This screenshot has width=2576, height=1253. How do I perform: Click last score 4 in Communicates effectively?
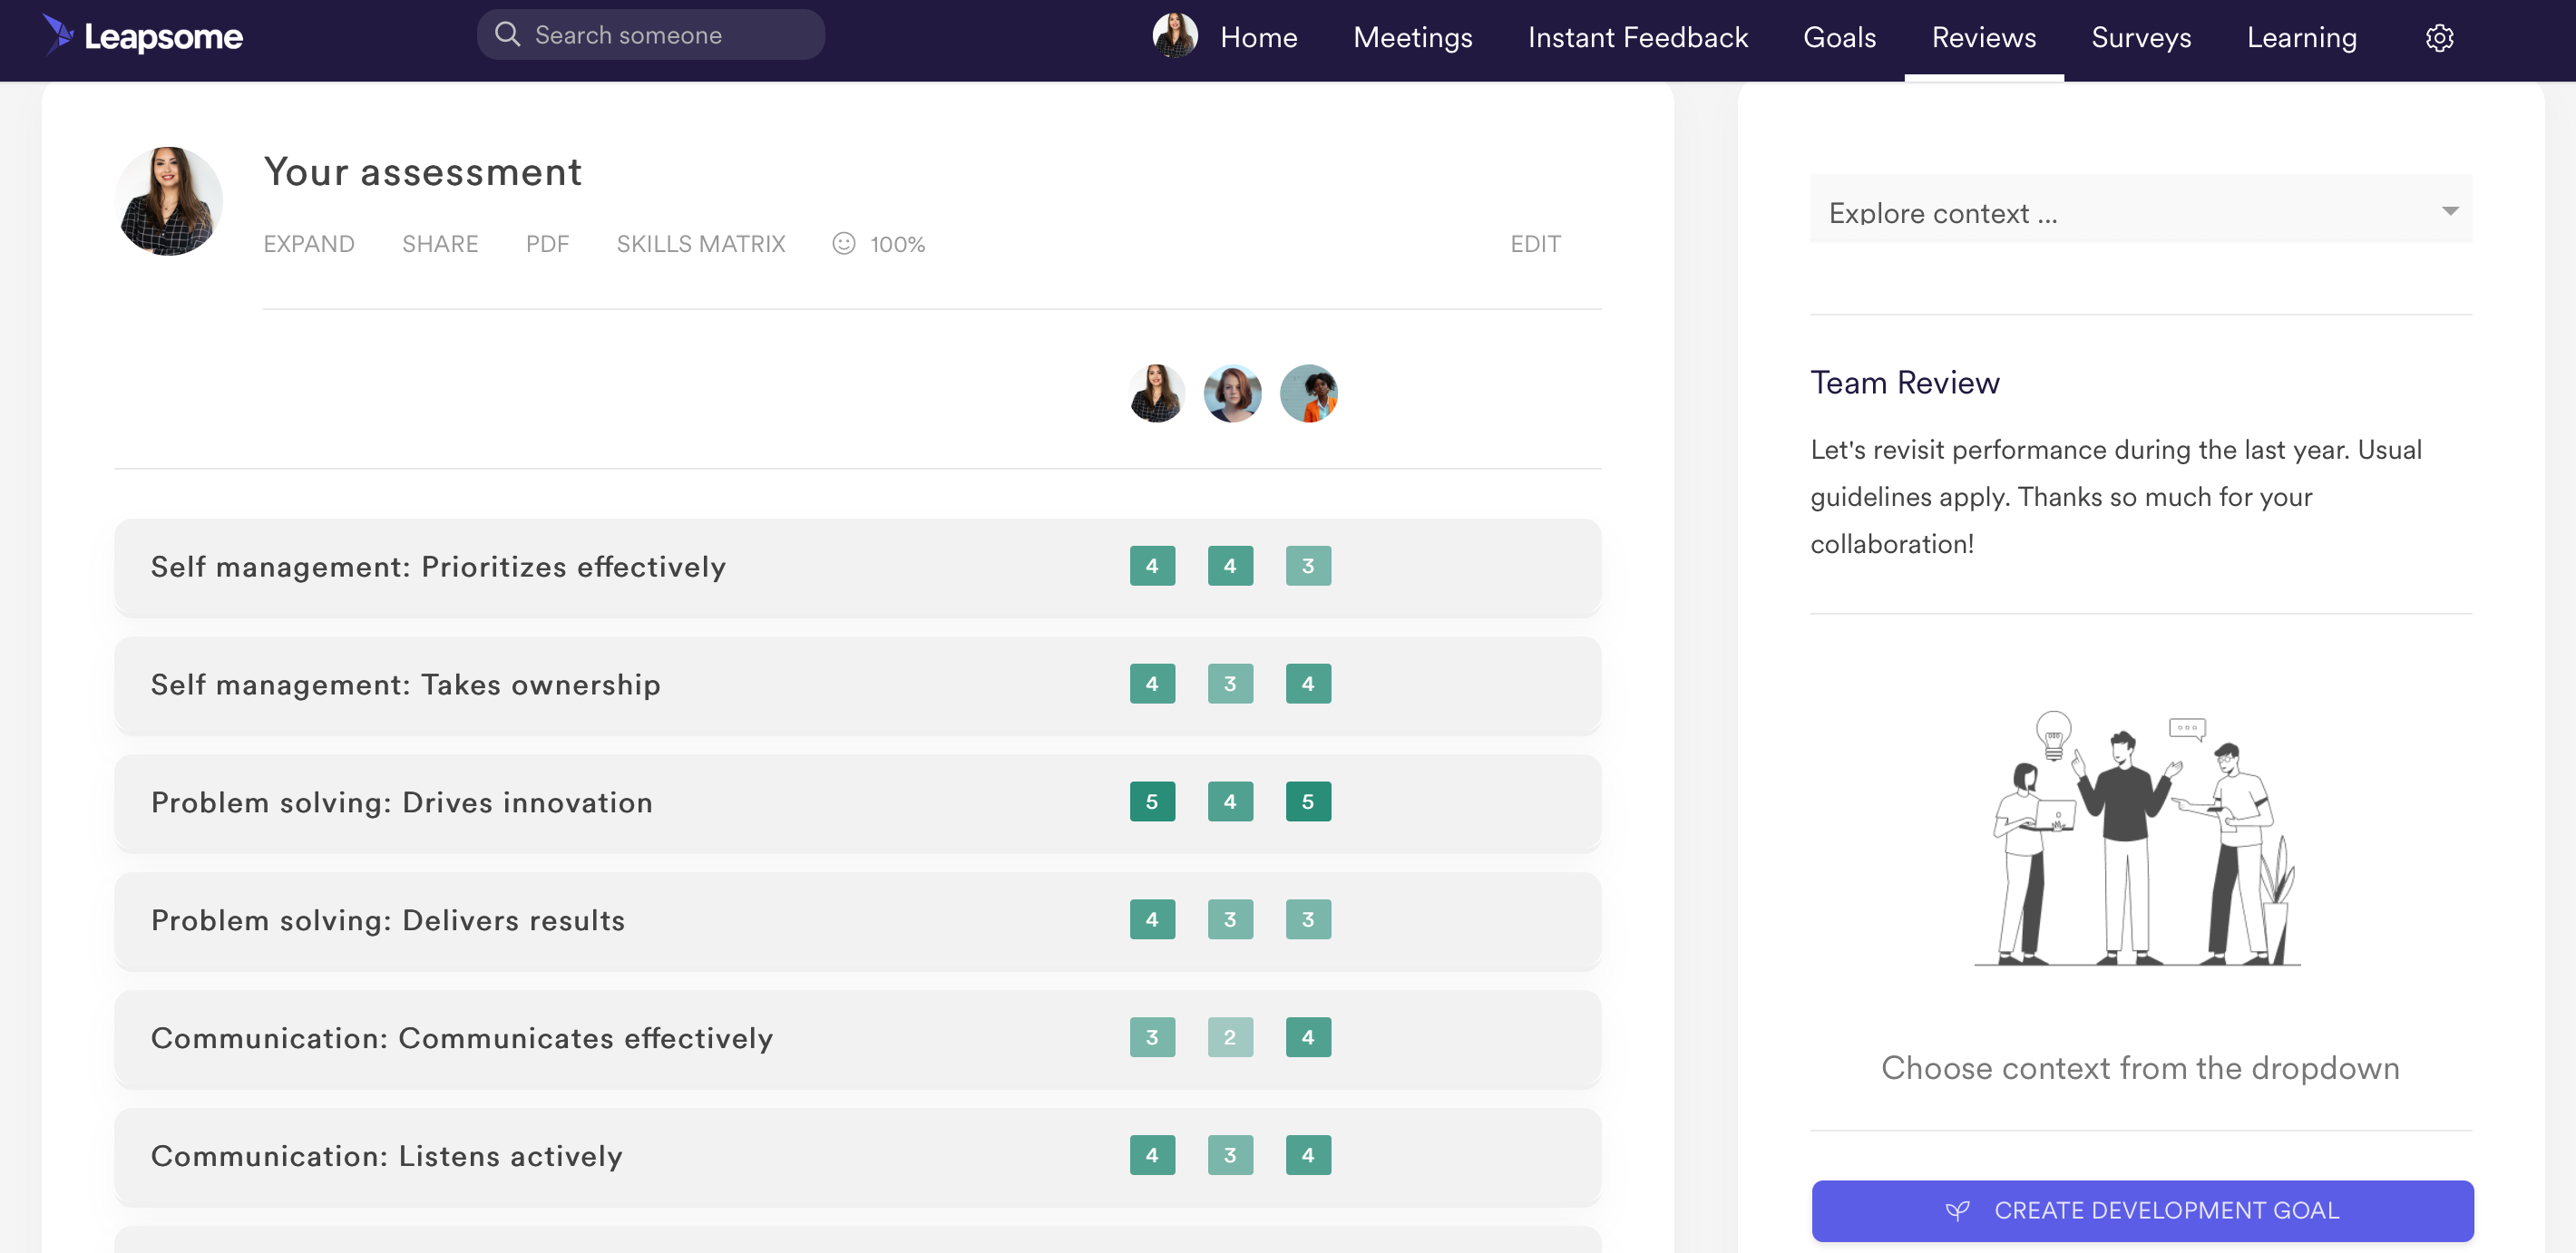click(1308, 1037)
